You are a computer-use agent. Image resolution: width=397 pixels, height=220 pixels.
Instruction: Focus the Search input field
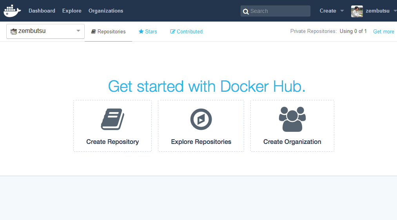(275, 11)
